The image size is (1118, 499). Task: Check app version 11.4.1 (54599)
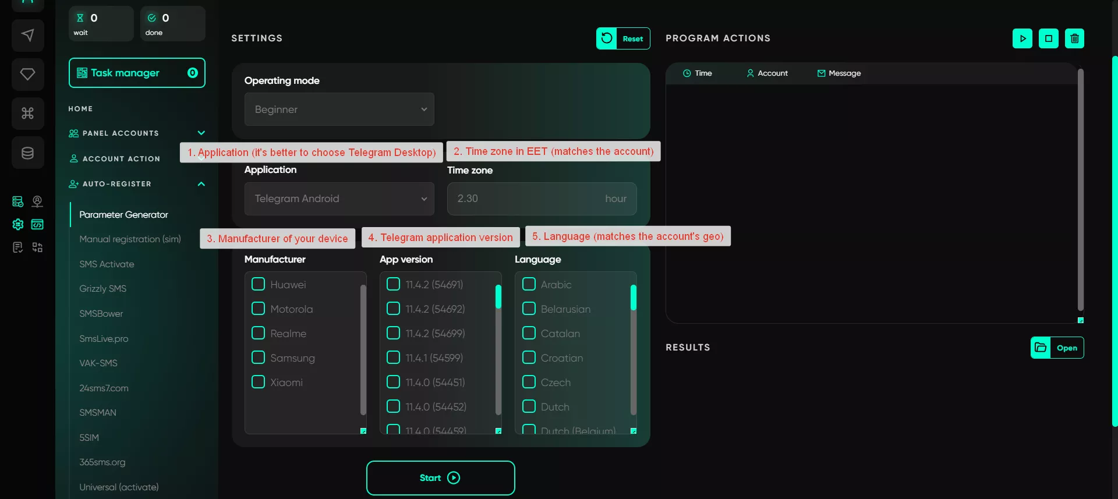tap(394, 358)
